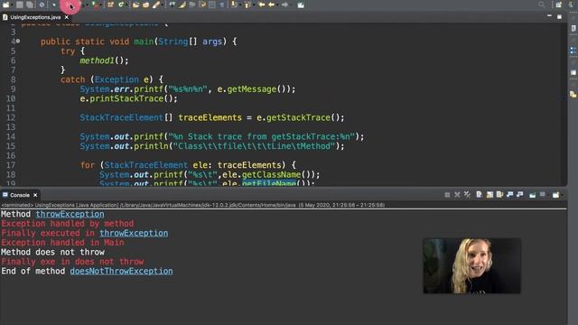This screenshot has height=325, width=578.
Task: Toggle console Scroll Lock
Action: 489,195
